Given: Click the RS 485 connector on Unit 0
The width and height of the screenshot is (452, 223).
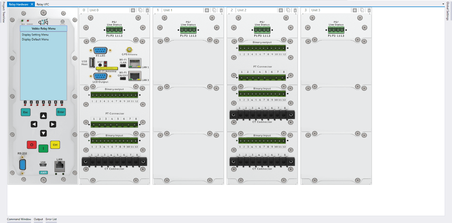Looking at the screenshot, I should 100,51.
